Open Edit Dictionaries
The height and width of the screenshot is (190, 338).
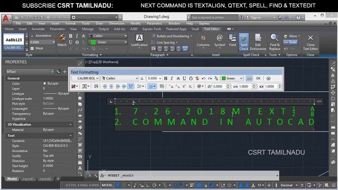(258, 42)
